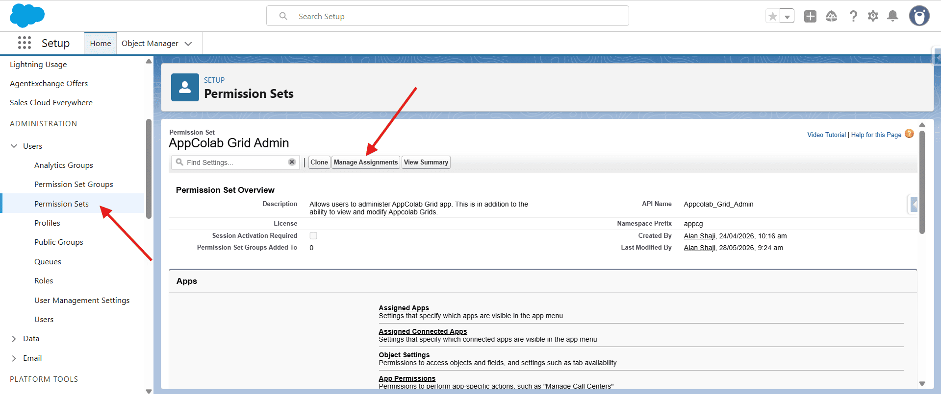The image size is (941, 394).
Task: Open Alan Shaji link beside Created By
Action: coord(700,236)
